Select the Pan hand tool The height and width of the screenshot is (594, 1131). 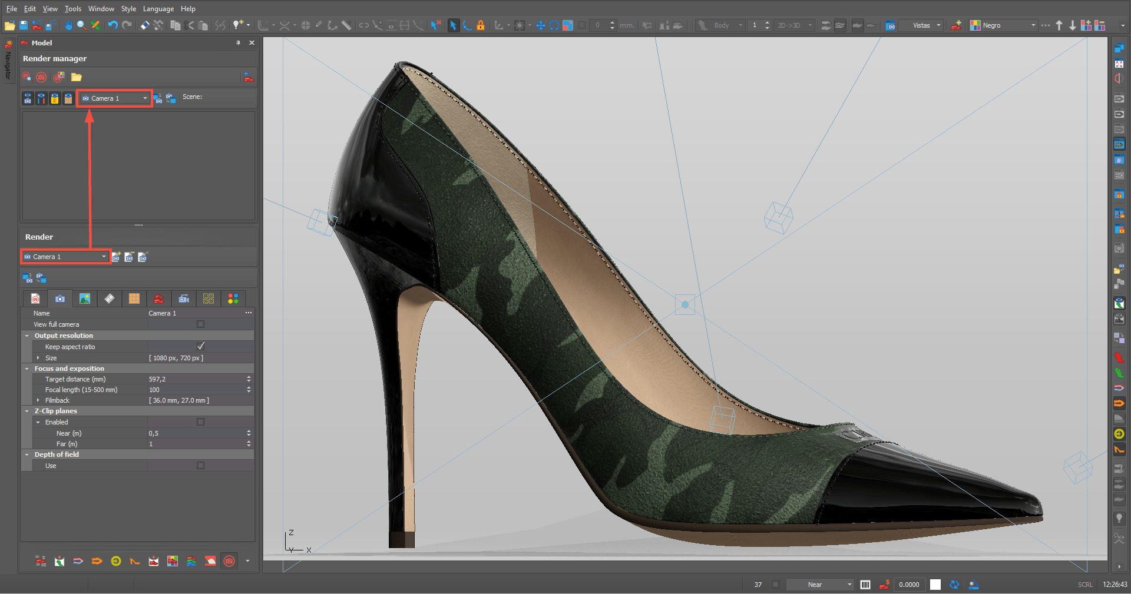[68, 25]
